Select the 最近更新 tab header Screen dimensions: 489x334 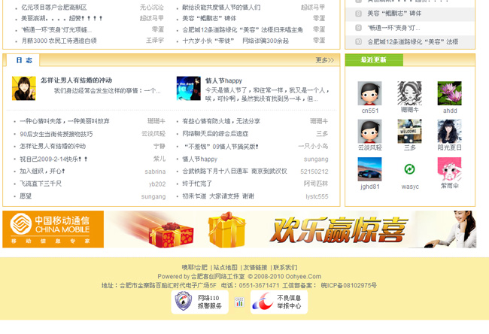(374, 60)
